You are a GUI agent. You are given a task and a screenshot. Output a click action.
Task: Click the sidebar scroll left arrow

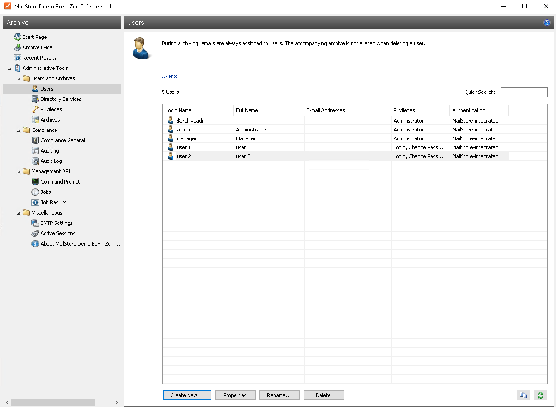click(7, 402)
